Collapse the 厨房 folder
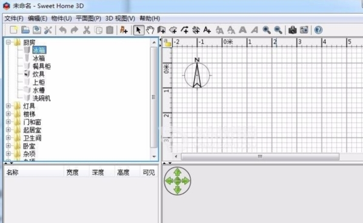Image resolution: width=363 pixels, height=223 pixels. [8, 42]
